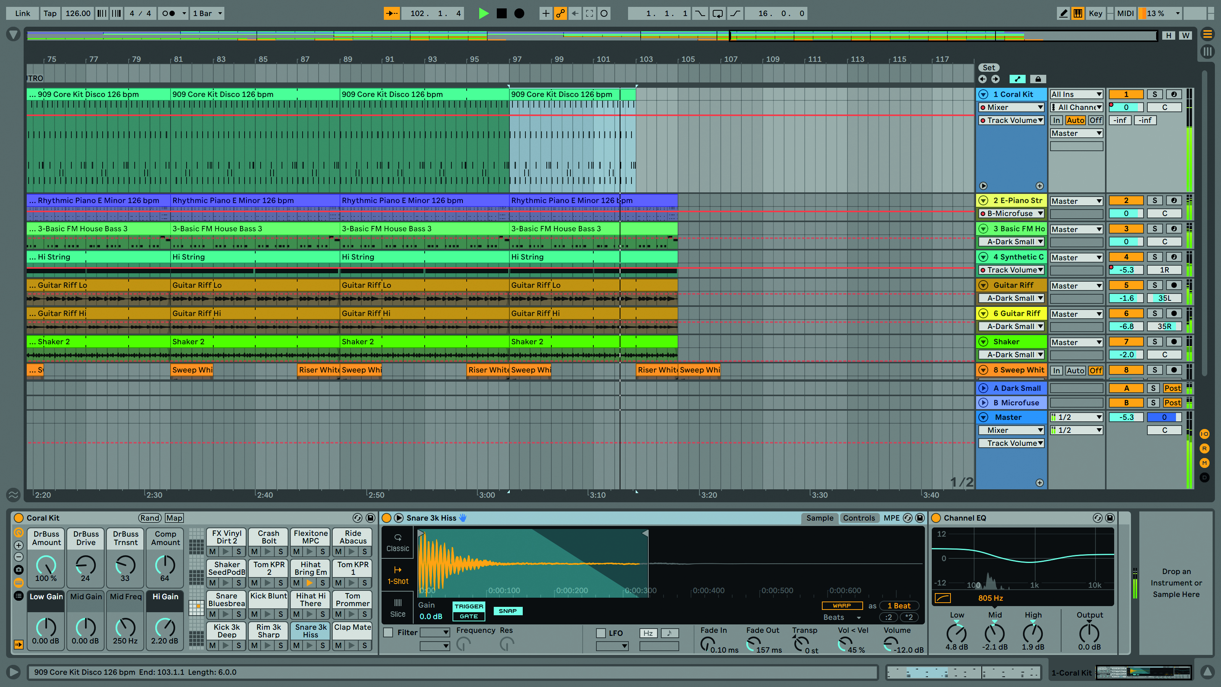
Task: Toggle computer MIDI keyboard icon
Action: (x=1078, y=13)
